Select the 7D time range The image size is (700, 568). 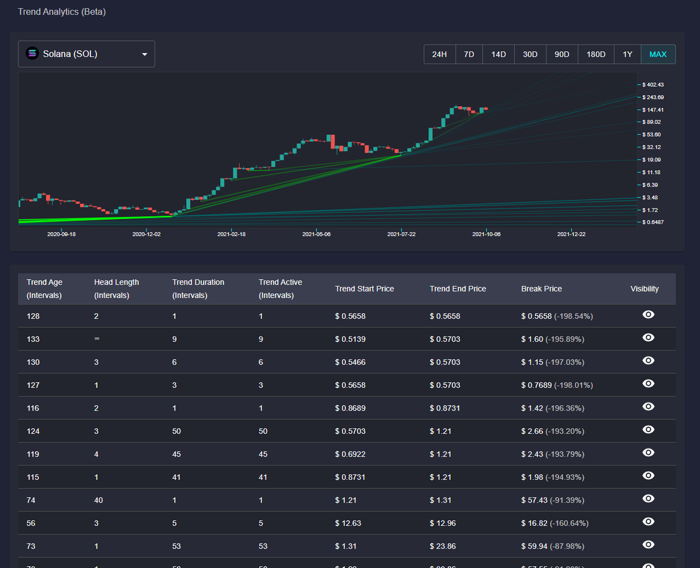469,54
